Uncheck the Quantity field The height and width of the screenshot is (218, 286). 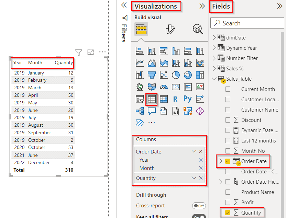[x=228, y=213]
